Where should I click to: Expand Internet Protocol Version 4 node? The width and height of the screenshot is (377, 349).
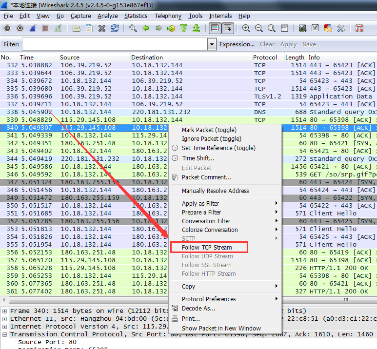tap(4, 327)
